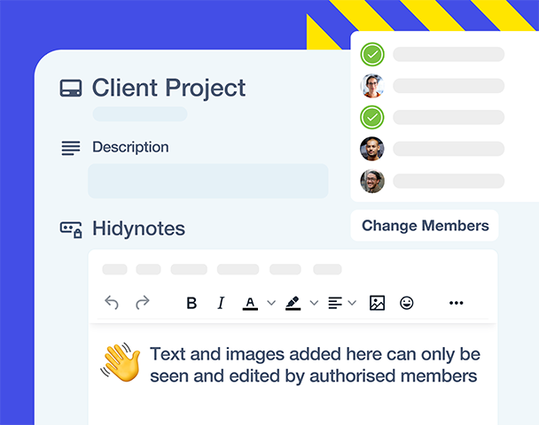Apply the text color tool
Screen dimensions: 539x425
tap(250, 304)
